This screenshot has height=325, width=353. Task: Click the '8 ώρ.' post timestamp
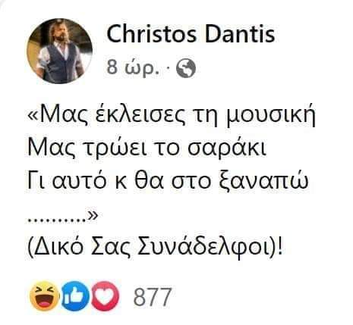coord(134,67)
